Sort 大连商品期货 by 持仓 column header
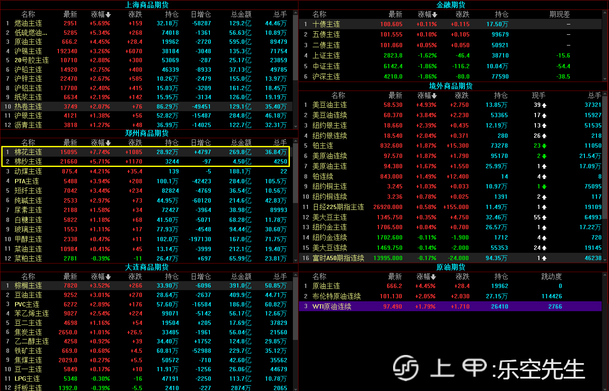This screenshot has width=609, height=391. click(x=172, y=277)
